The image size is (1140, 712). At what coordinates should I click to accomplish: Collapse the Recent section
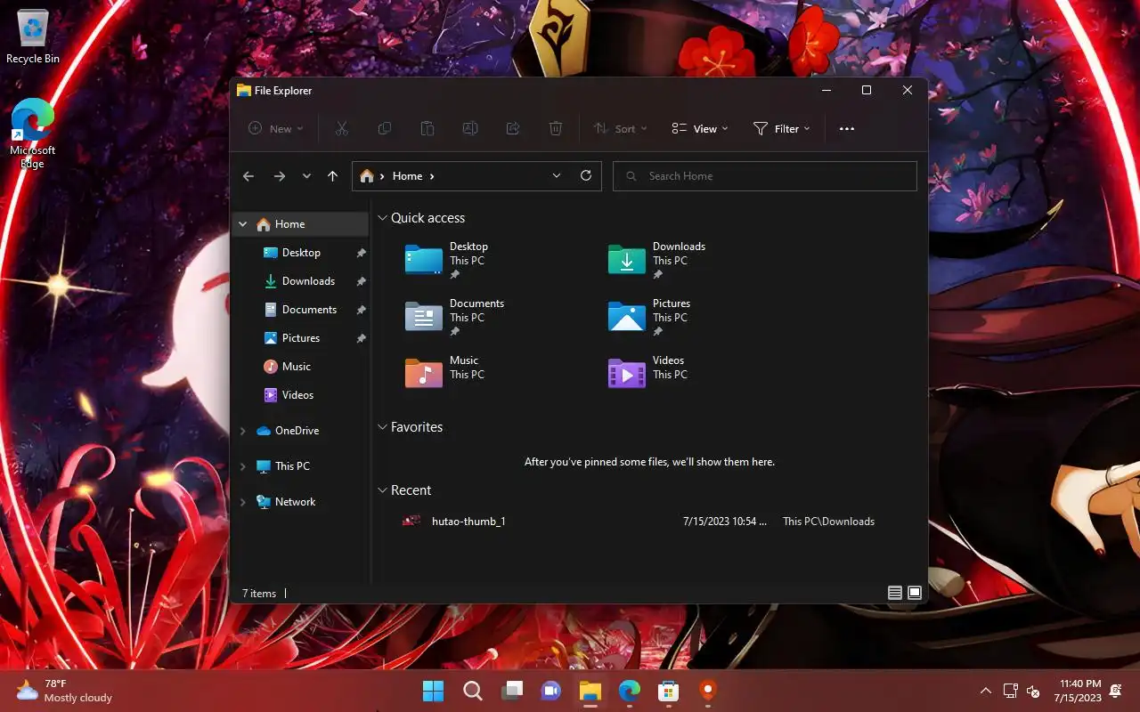click(382, 490)
